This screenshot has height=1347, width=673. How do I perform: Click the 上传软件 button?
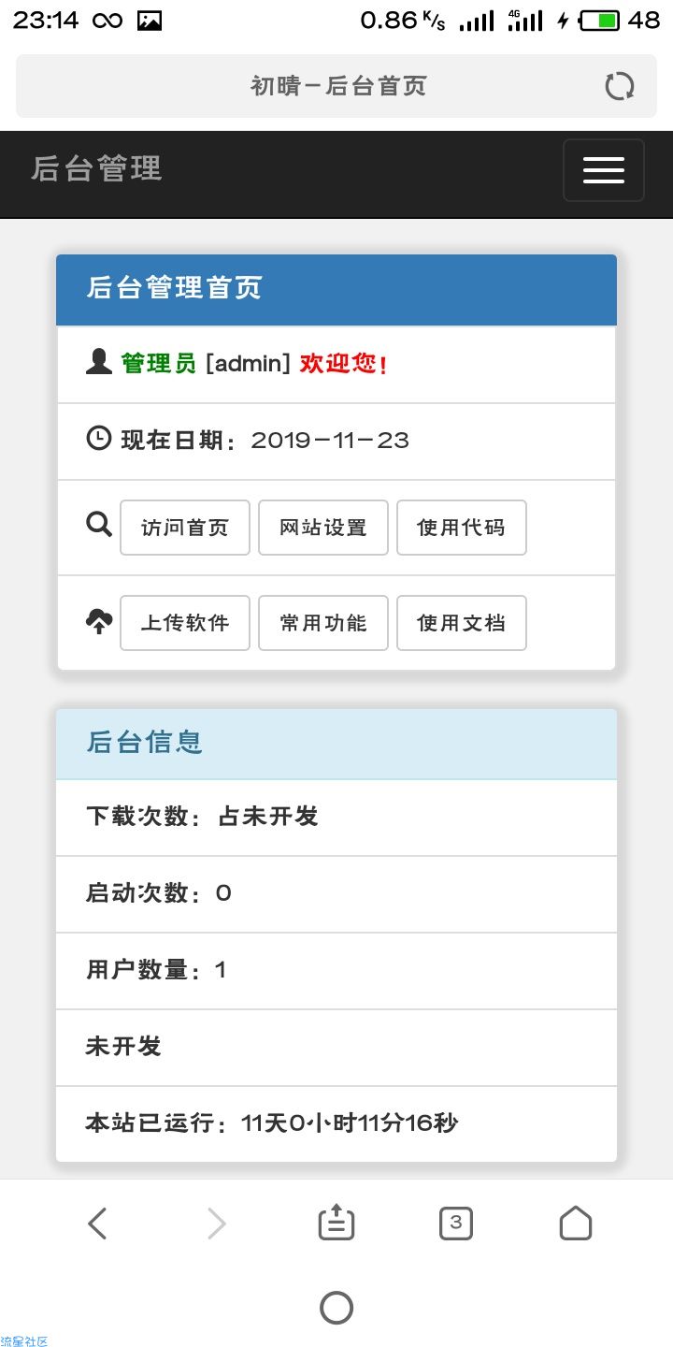click(185, 623)
